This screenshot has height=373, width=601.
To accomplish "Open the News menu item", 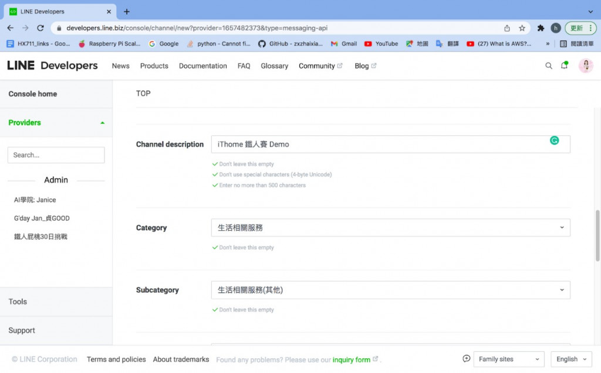I will click(x=120, y=66).
